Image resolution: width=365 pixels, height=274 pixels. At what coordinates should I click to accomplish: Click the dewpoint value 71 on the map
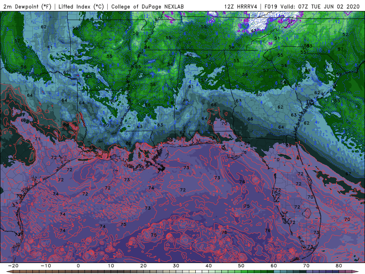tap(37, 139)
